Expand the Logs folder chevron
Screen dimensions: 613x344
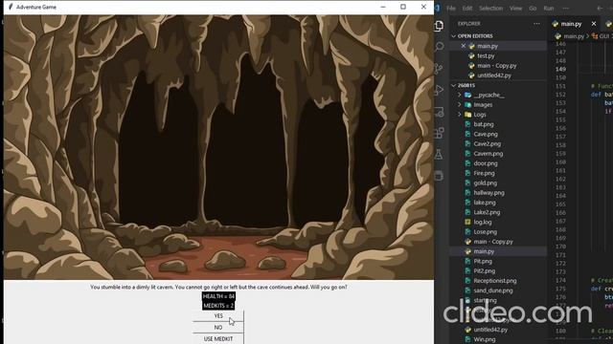[x=460, y=115]
